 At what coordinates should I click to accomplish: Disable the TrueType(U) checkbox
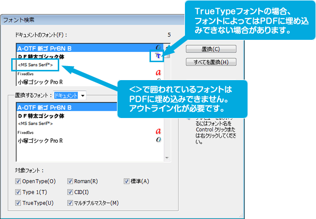point(18,203)
